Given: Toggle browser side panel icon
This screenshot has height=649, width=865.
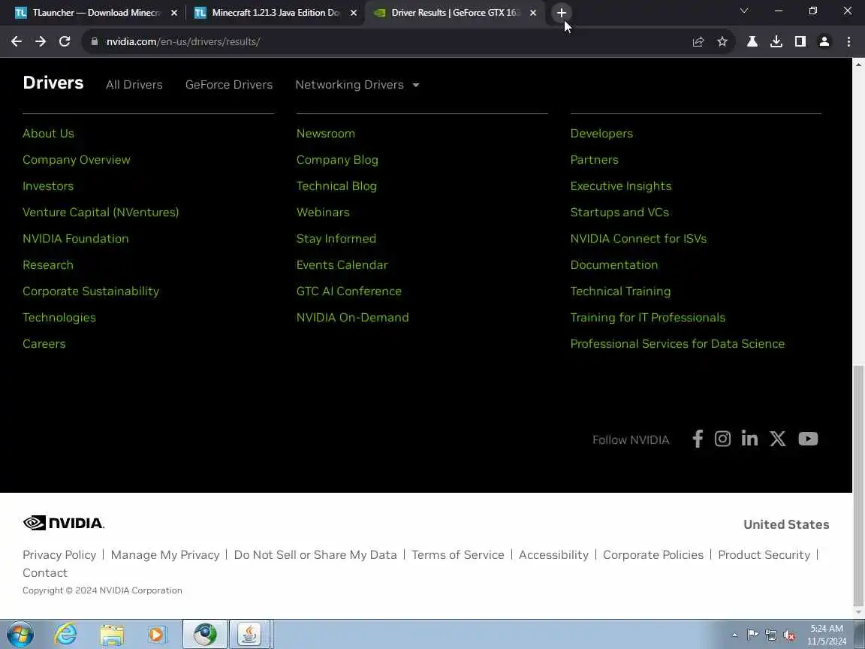Looking at the screenshot, I should coord(800,41).
